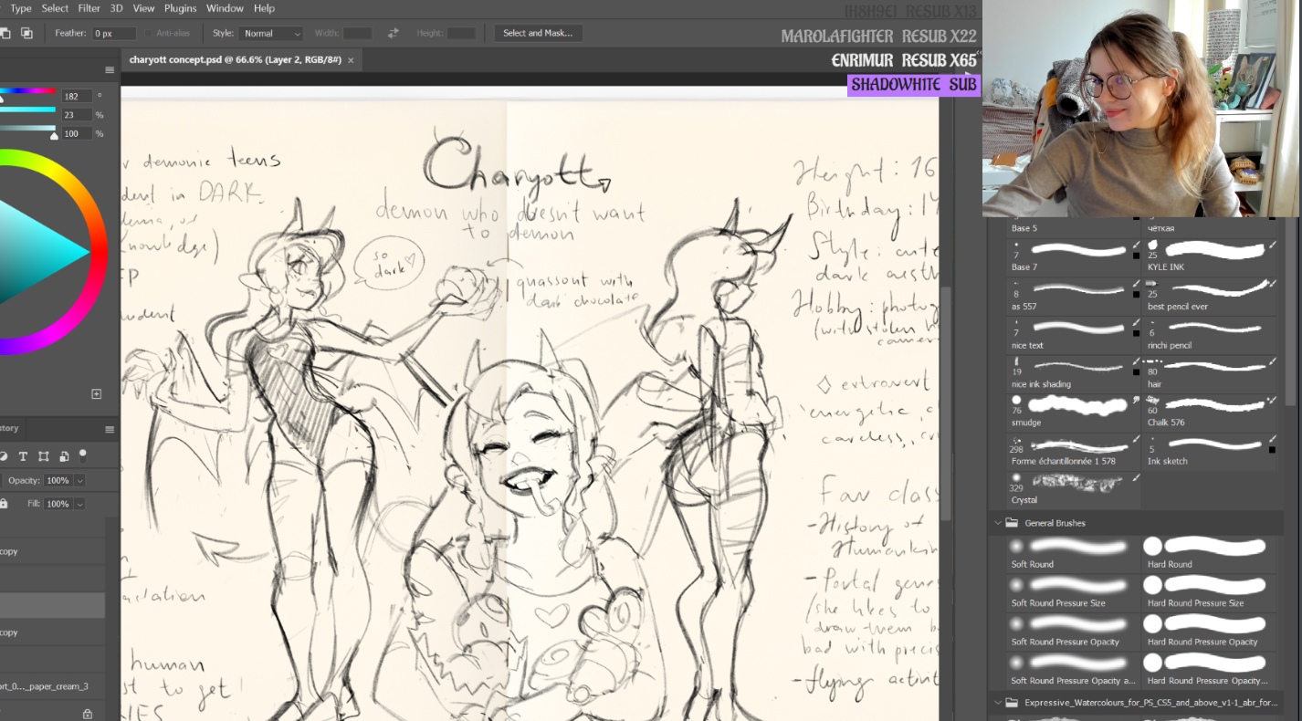Open the selection Style dropdown
This screenshot has height=721, width=1302.
click(270, 33)
